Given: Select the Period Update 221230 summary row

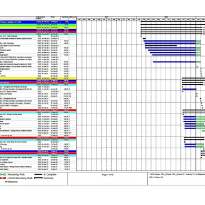Looking at the screenshot, I should tap(38, 22).
